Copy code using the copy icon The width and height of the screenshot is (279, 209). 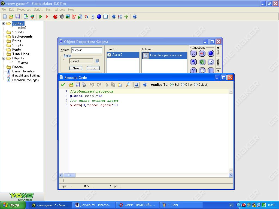[113, 85]
